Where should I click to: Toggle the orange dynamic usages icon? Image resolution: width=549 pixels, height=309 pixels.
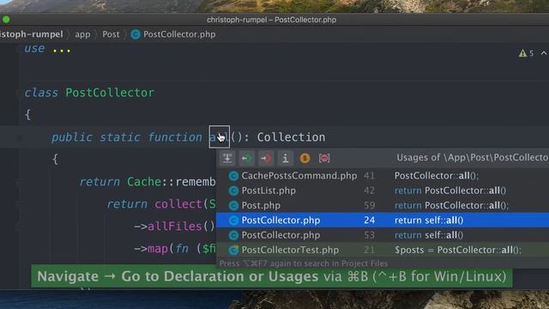(x=305, y=158)
